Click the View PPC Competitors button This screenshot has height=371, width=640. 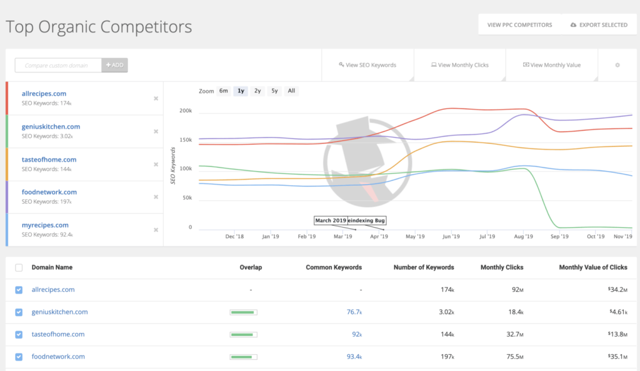519,25
